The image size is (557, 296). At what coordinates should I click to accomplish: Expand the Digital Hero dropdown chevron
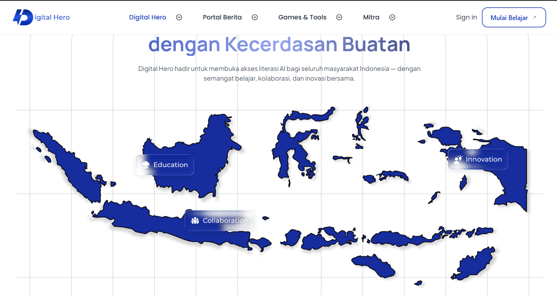click(x=179, y=17)
